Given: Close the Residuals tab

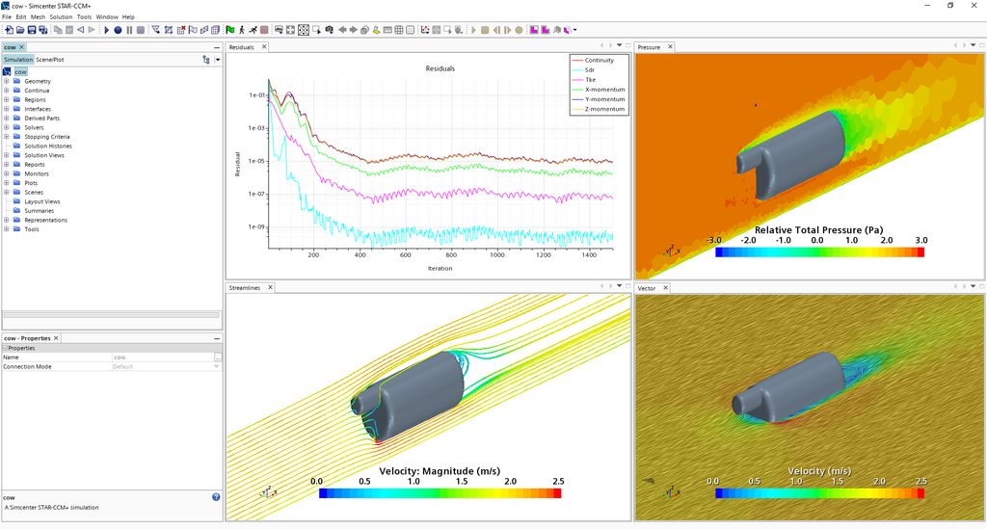Looking at the screenshot, I should click(x=265, y=46).
